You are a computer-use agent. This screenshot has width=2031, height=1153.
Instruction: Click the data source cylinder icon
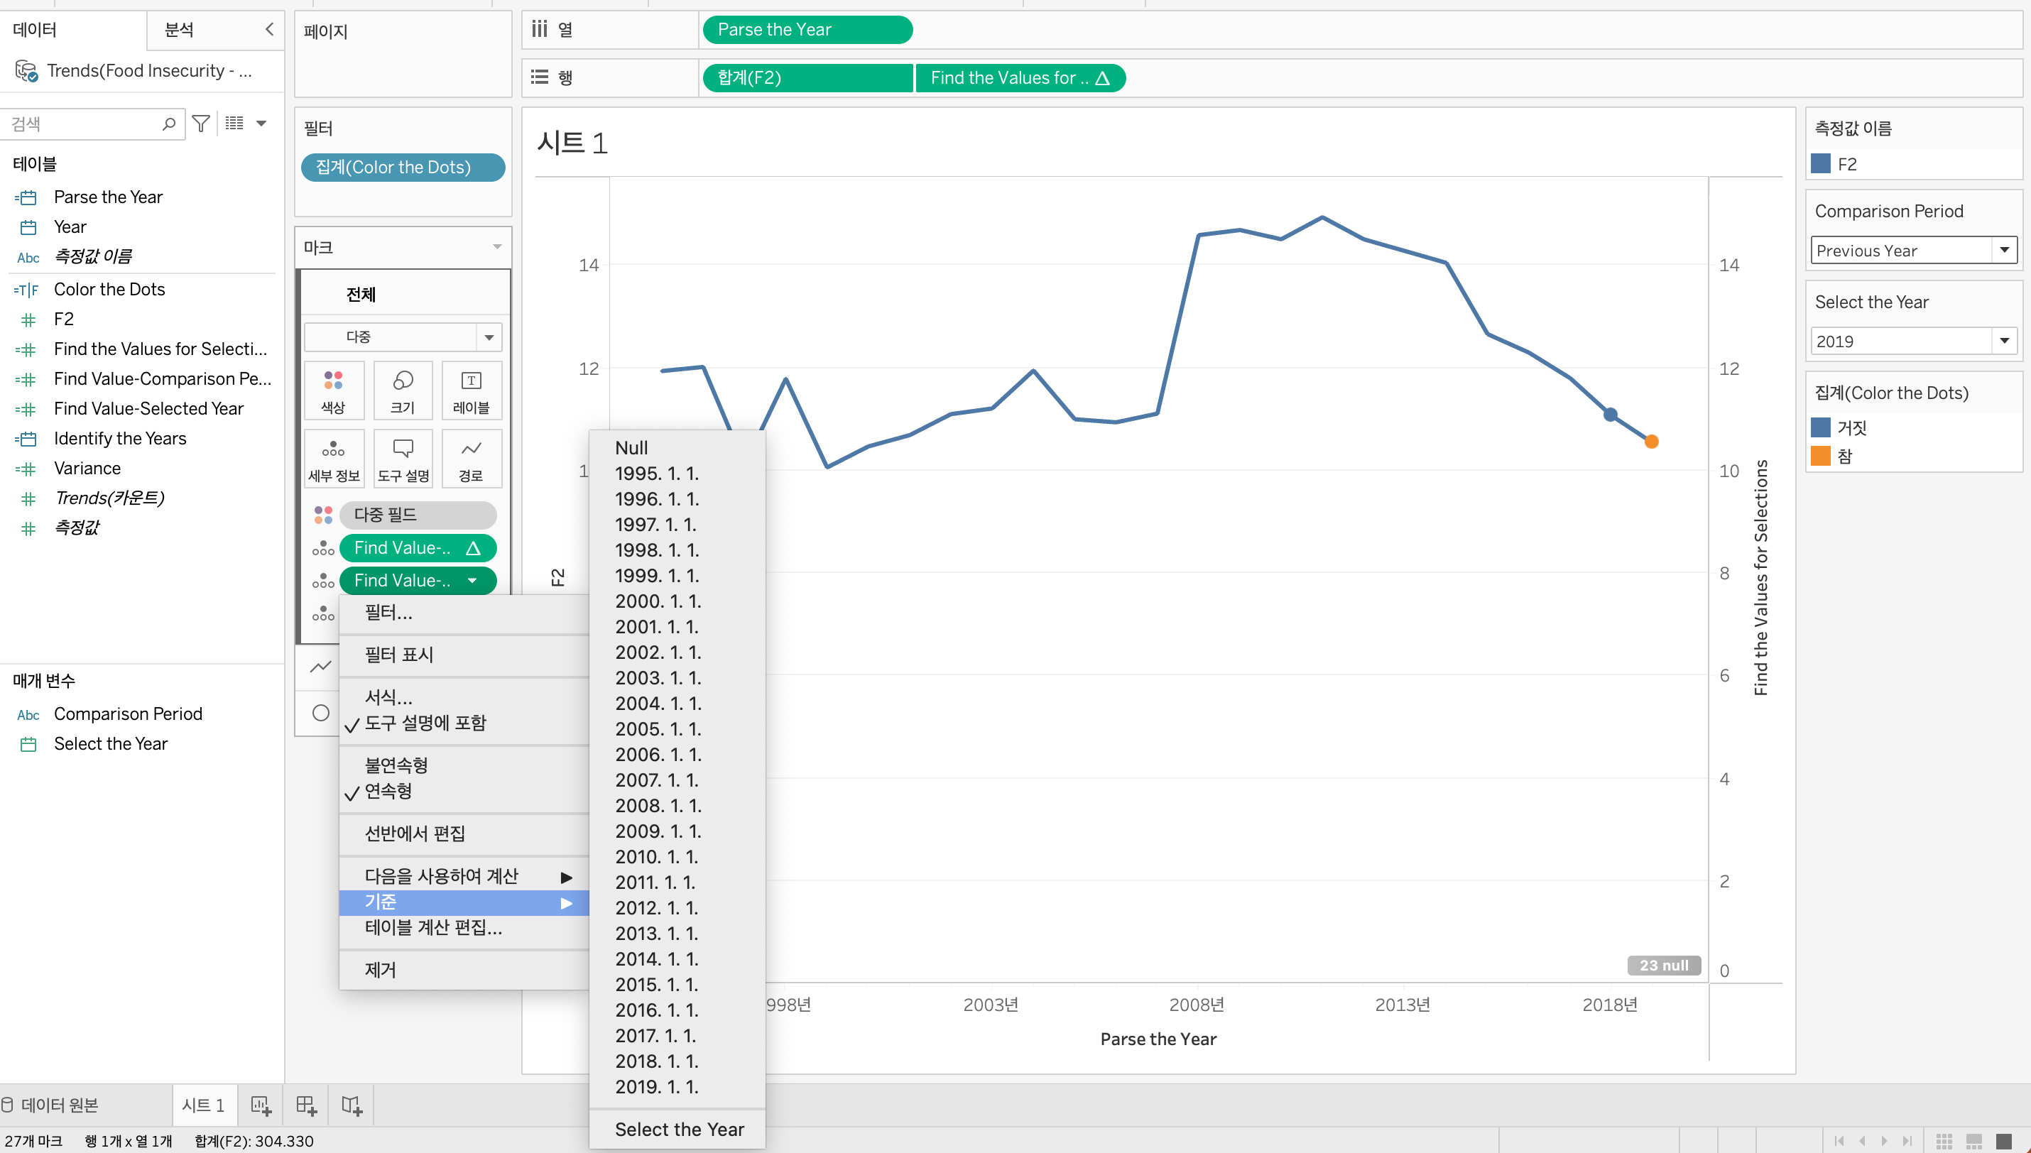(7, 1105)
